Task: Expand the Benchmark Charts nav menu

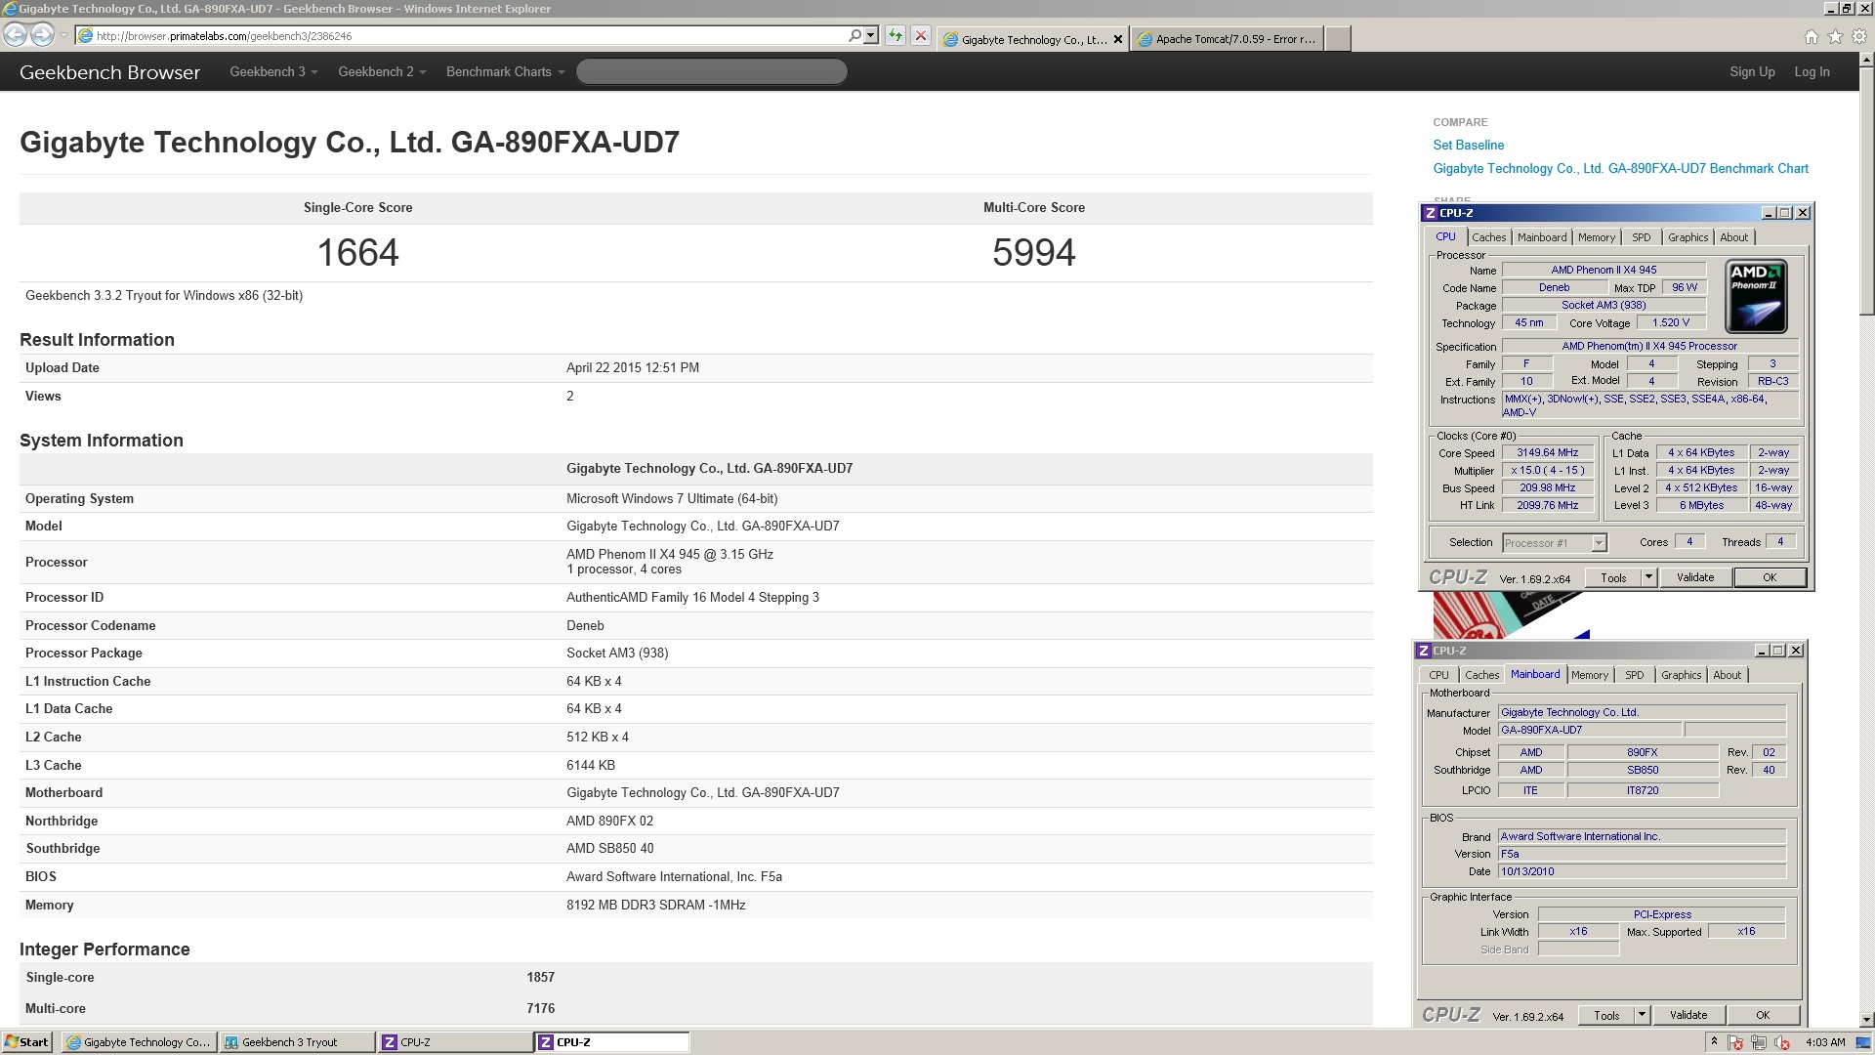Action: pyautogui.click(x=505, y=72)
